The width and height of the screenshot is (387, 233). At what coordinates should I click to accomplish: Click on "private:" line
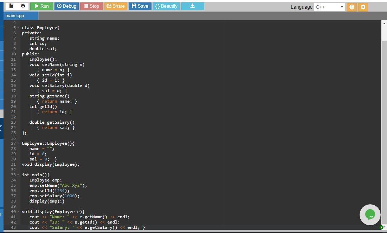(32, 33)
